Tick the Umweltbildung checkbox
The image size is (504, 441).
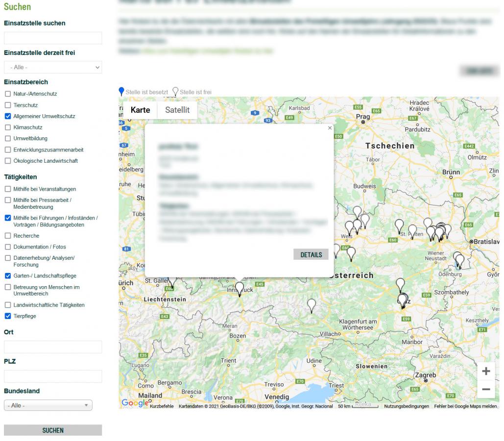point(8,138)
